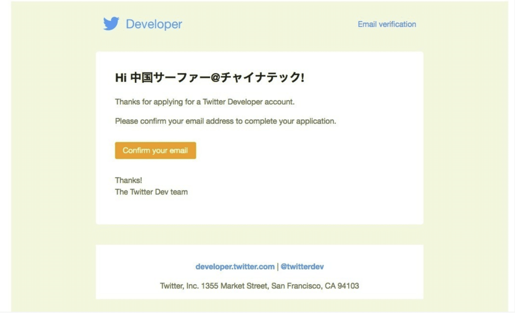Click the Twitter, Inc. 1355 Market Street address
515x313 pixels.
(x=259, y=286)
